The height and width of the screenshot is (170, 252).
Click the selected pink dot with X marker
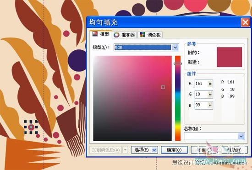click(31, 127)
